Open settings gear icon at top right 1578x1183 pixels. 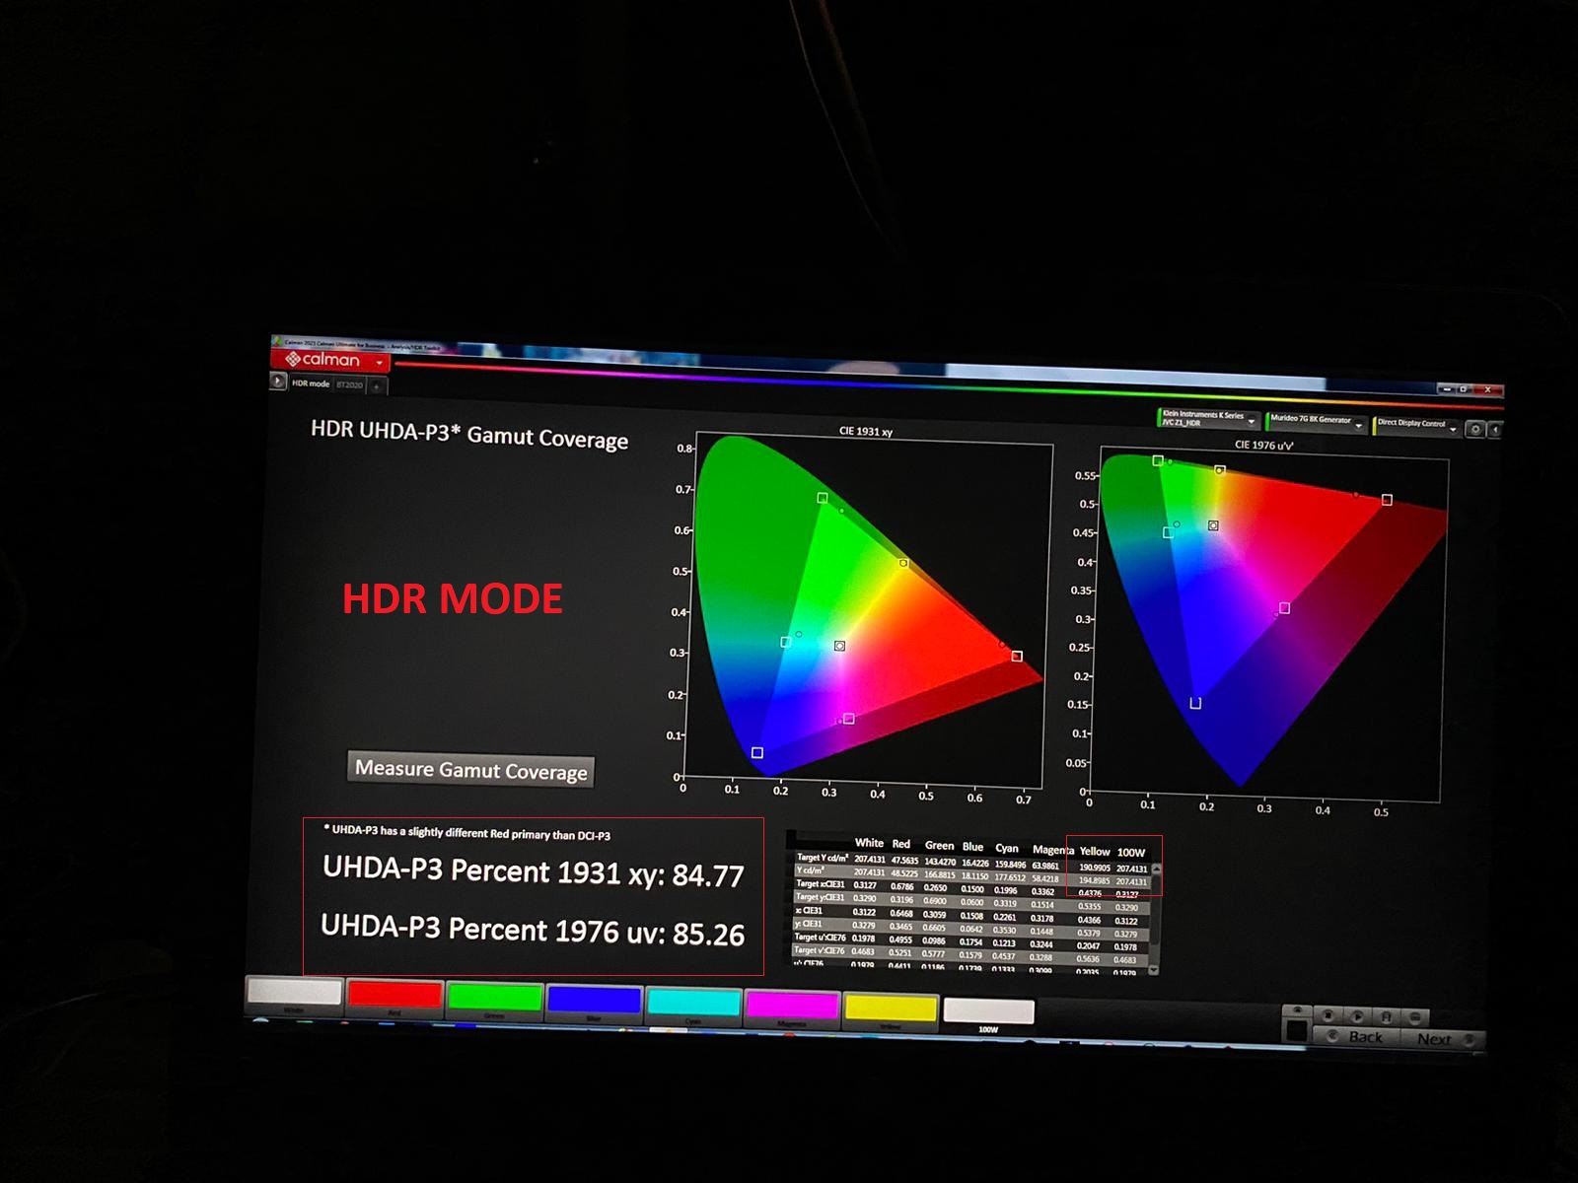point(1475,429)
